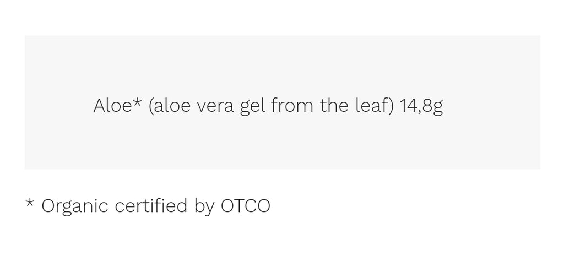Click the footnote asterisk before "Organic"
564x256 pixels.
(30, 203)
